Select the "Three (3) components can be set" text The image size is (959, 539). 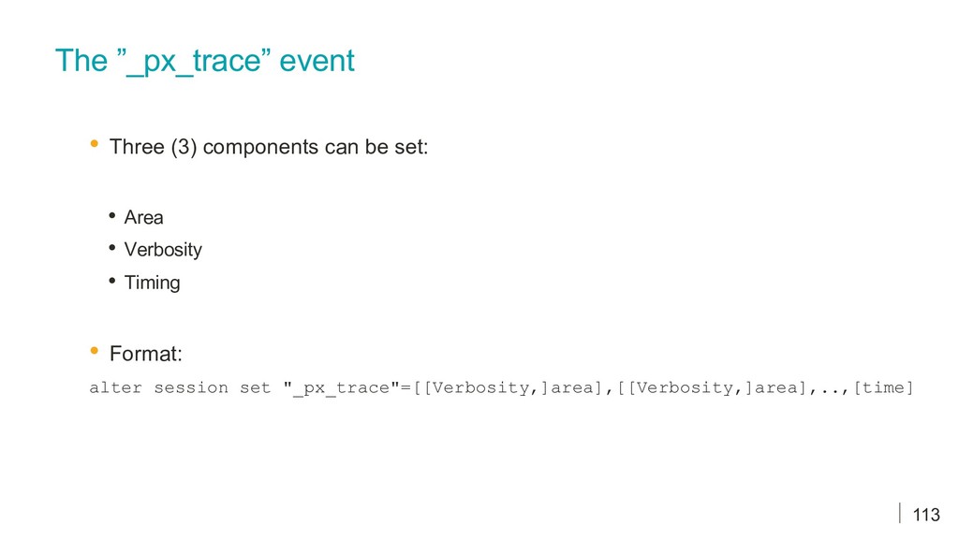coord(269,147)
